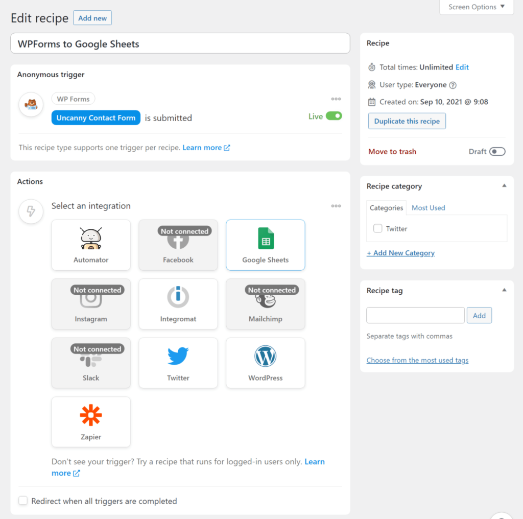This screenshot has width=523, height=519.
Task: Edit the Total times setting
Action: click(x=462, y=67)
